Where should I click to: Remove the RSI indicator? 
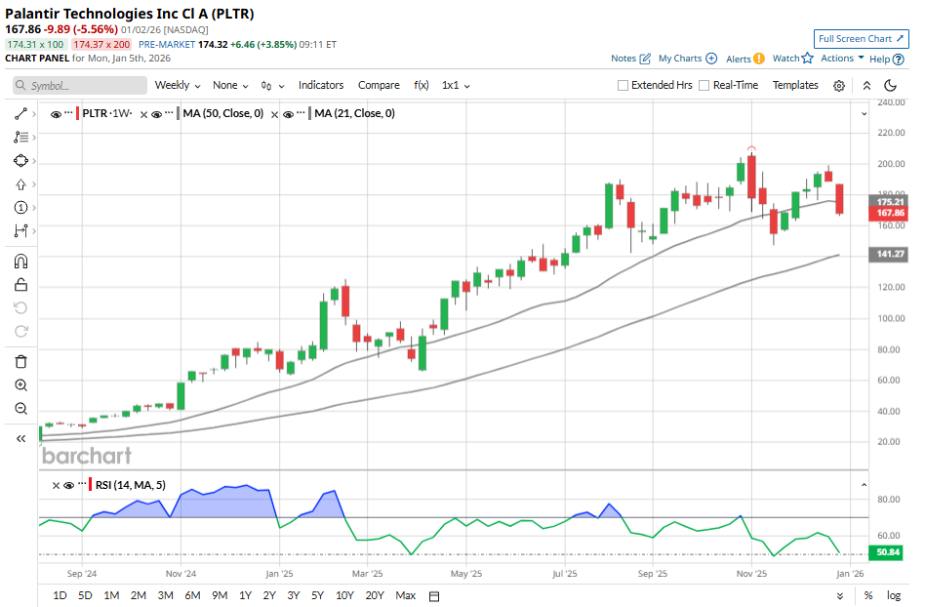[56, 486]
